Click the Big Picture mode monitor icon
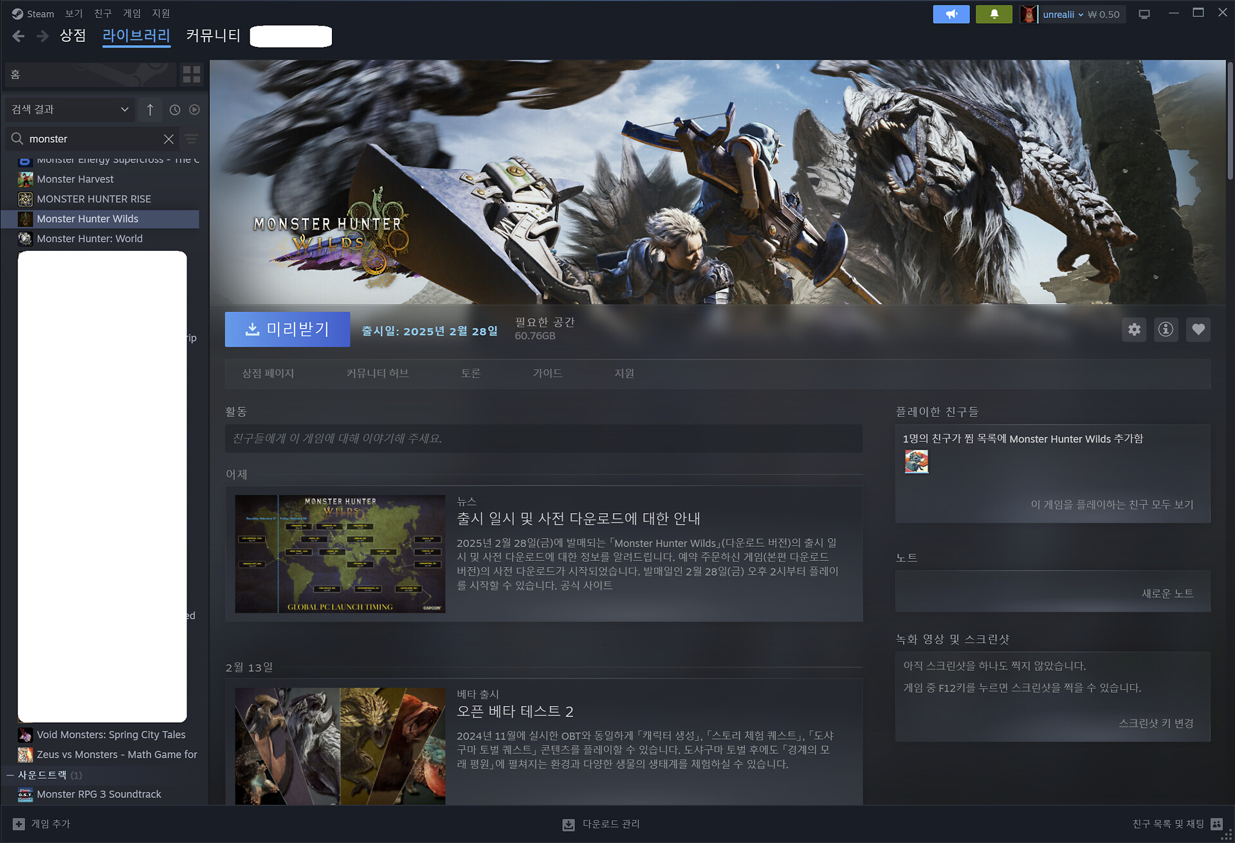This screenshot has height=843, width=1235. [1144, 14]
